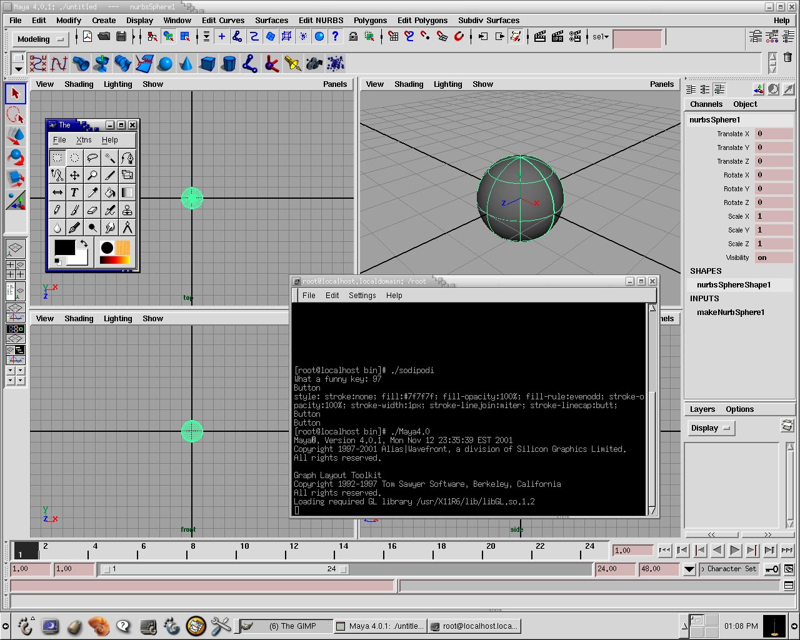Select the GIMP Clone stamp tool
Screen dimensions: 800x640
[127, 210]
